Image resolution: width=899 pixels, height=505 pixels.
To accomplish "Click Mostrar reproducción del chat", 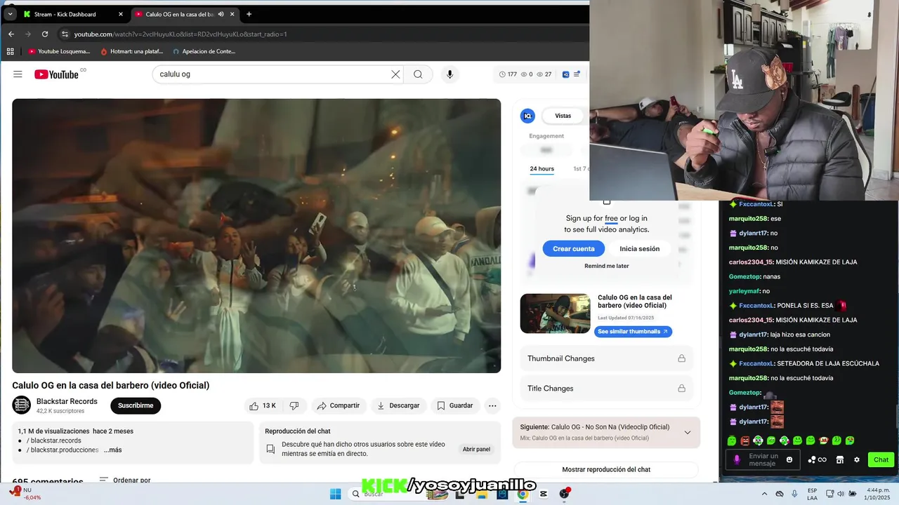I will pos(606,469).
